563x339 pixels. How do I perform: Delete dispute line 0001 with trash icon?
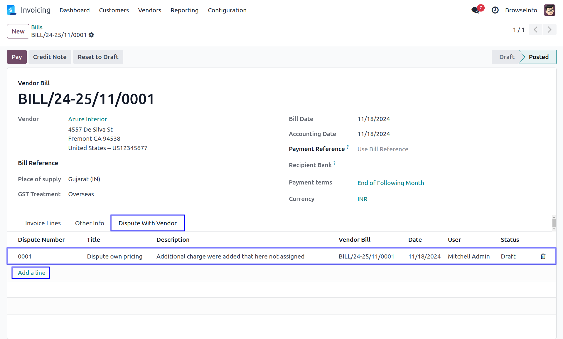click(543, 256)
